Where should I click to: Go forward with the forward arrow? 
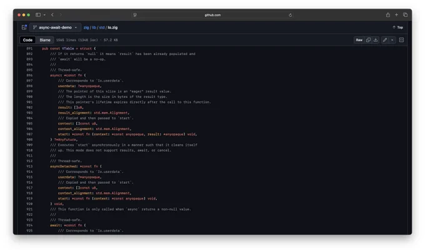click(61, 15)
